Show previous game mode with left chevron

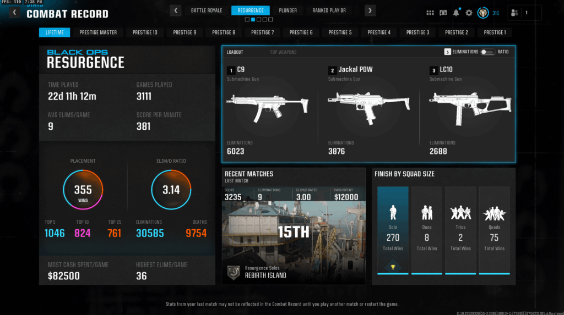(x=176, y=10)
